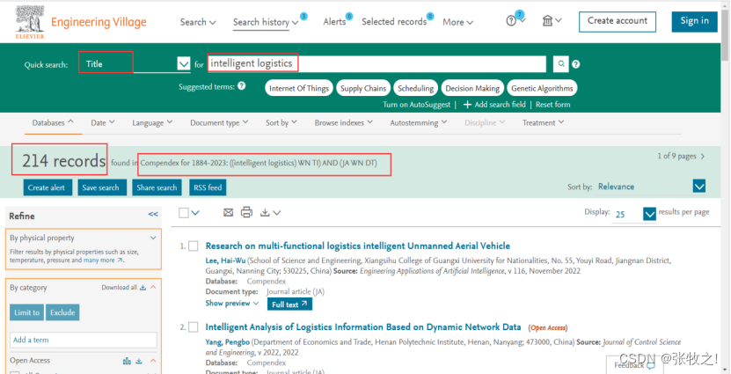
Task: Collapse By category section chevron
Action: (153, 287)
